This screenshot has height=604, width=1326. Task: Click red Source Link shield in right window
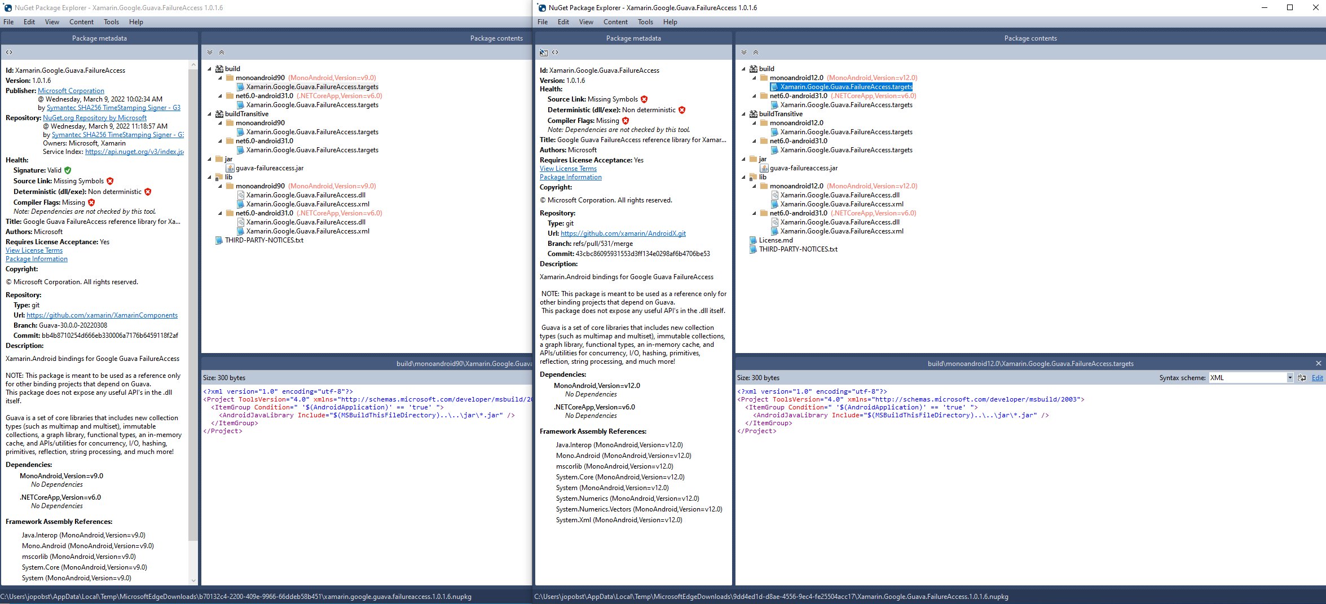(x=644, y=99)
